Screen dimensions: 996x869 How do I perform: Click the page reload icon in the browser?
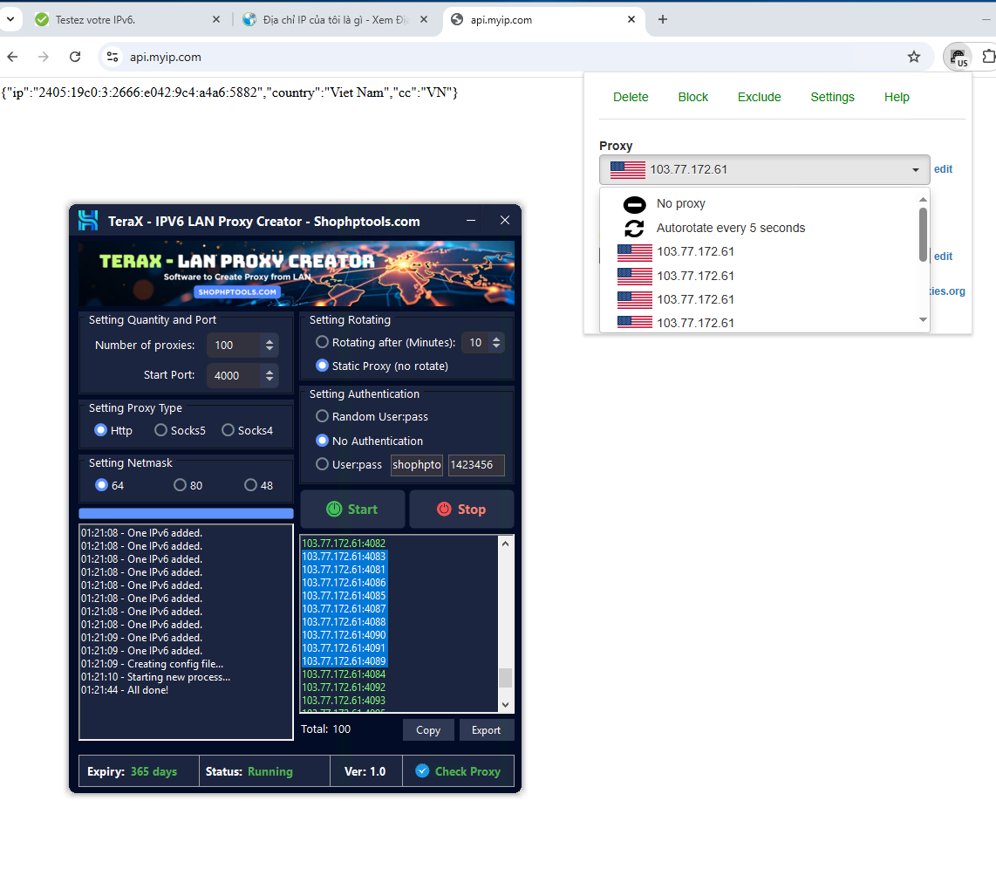coord(75,56)
